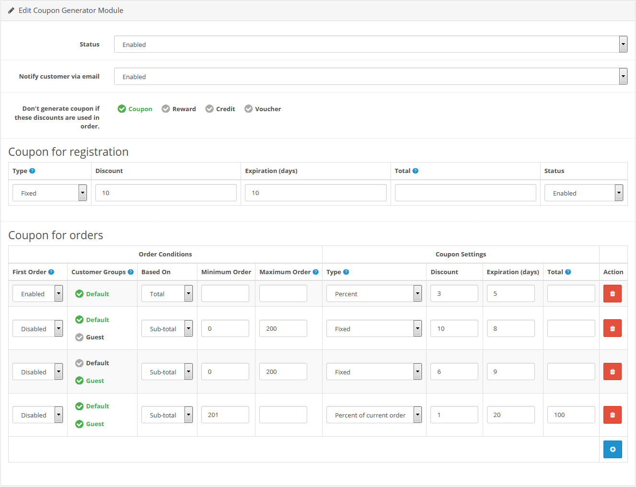The image size is (636, 487).
Task: Click the 'Action' column header
Action: click(x=613, y=272)
